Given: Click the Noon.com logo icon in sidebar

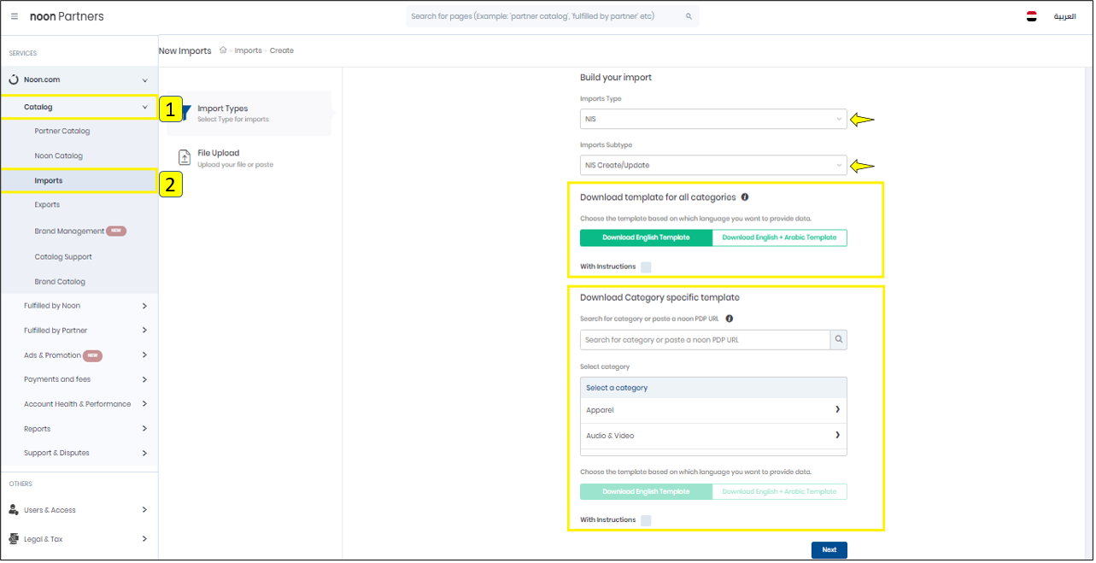Looking at the screenshot, I should coord(14,79).
